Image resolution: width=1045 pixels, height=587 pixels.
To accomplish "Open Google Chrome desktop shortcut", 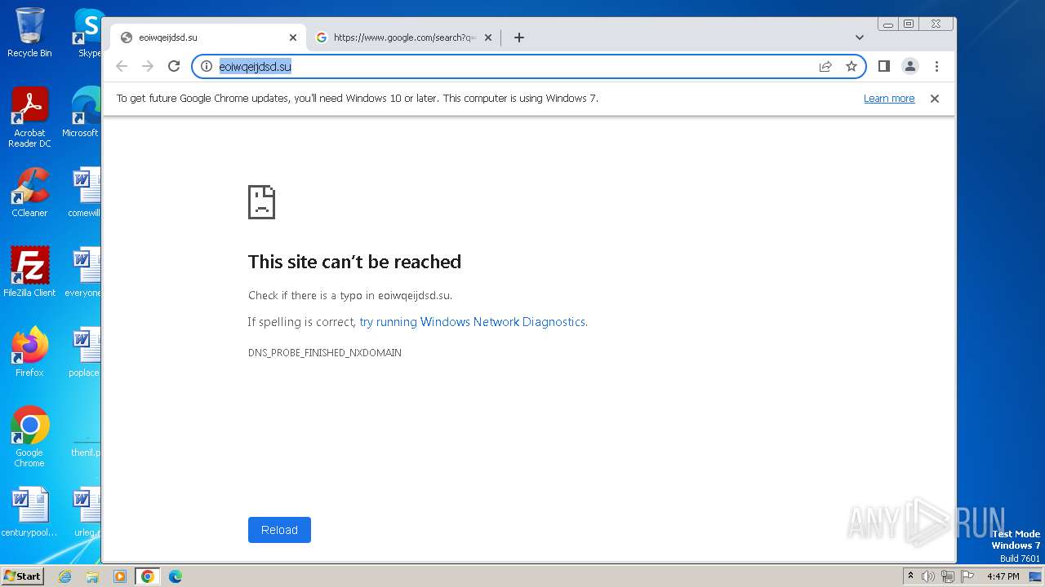I will click(x=29, y=437).
